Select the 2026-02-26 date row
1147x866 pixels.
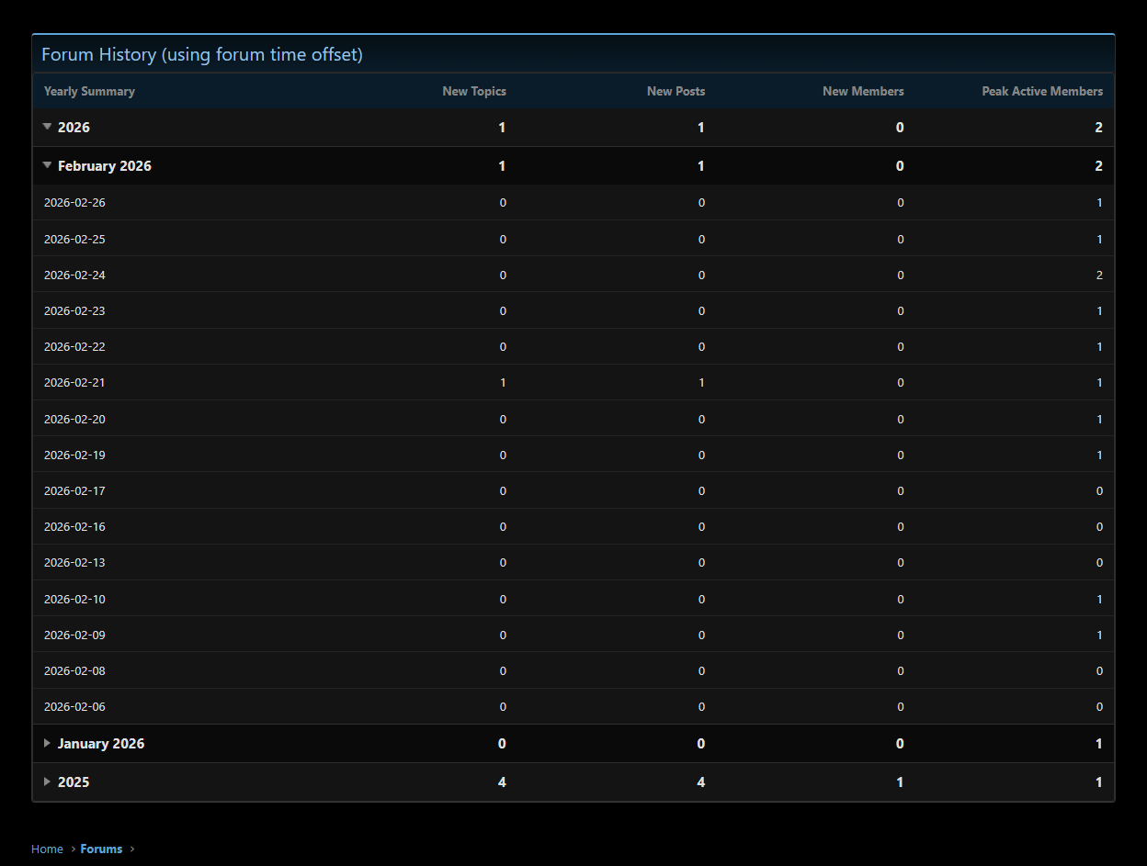tap(74, 202)
